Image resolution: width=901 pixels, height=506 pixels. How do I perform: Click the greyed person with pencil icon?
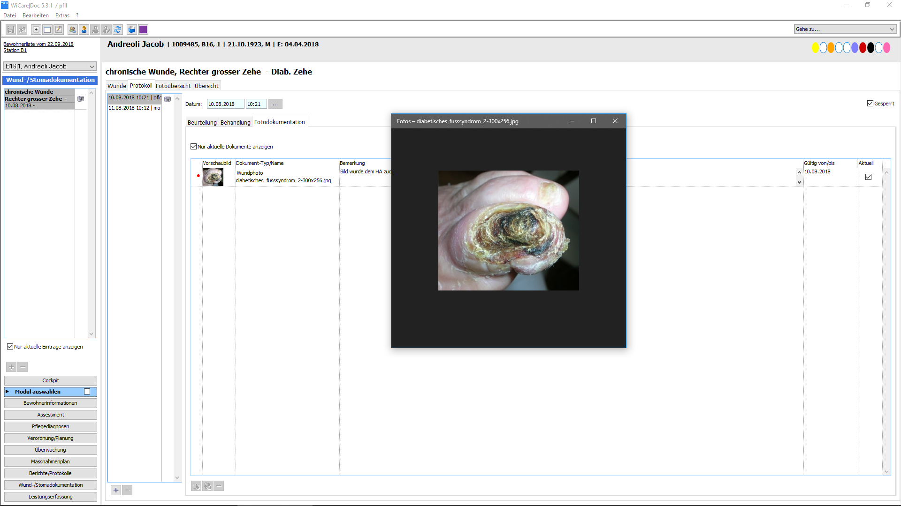tap(107, 30)
